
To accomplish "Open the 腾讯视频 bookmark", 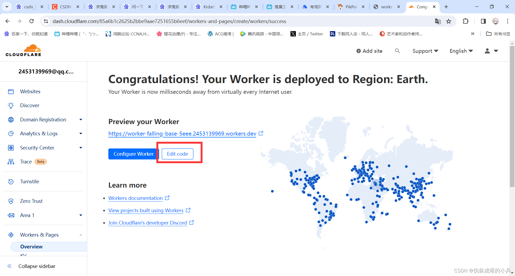I will point(262,34).
